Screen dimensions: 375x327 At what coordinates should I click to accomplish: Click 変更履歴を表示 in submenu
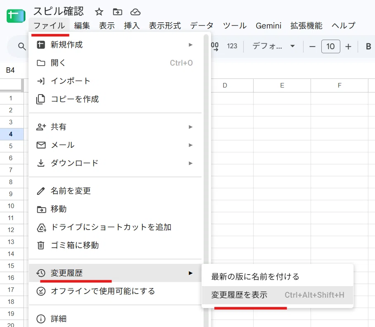click(278, 295)
